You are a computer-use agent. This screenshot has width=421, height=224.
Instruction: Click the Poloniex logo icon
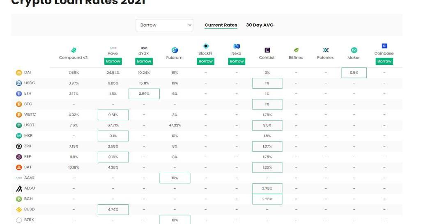326,50
